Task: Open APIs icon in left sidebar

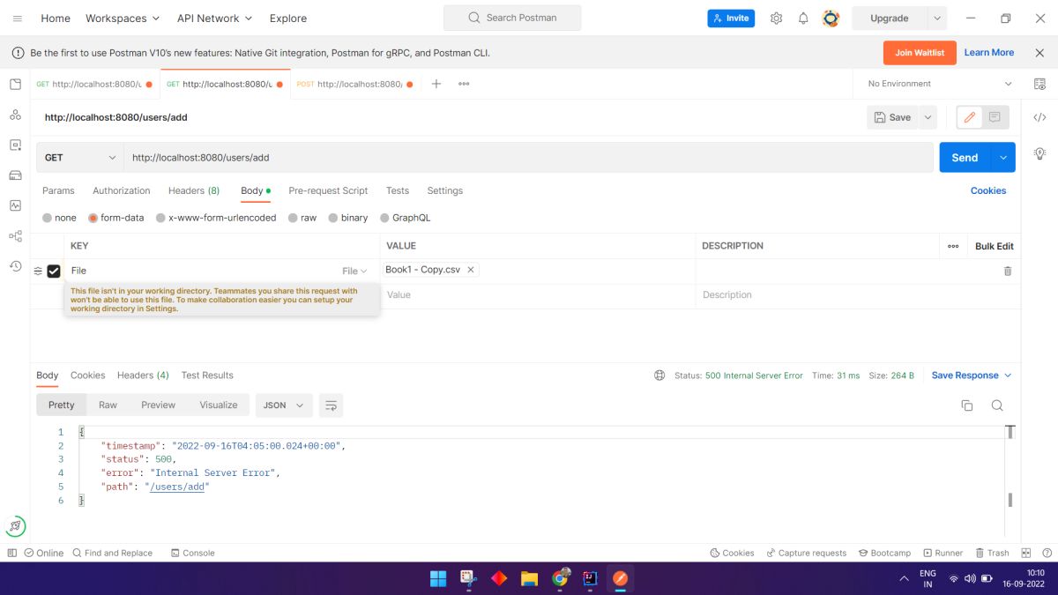Action: 15,115
